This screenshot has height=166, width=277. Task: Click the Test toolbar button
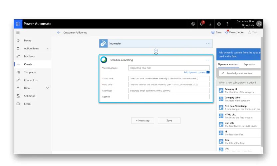click(x=253, y=32)
